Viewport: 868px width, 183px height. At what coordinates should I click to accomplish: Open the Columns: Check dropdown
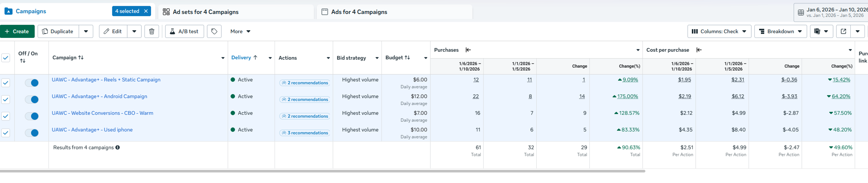(719, 31)
